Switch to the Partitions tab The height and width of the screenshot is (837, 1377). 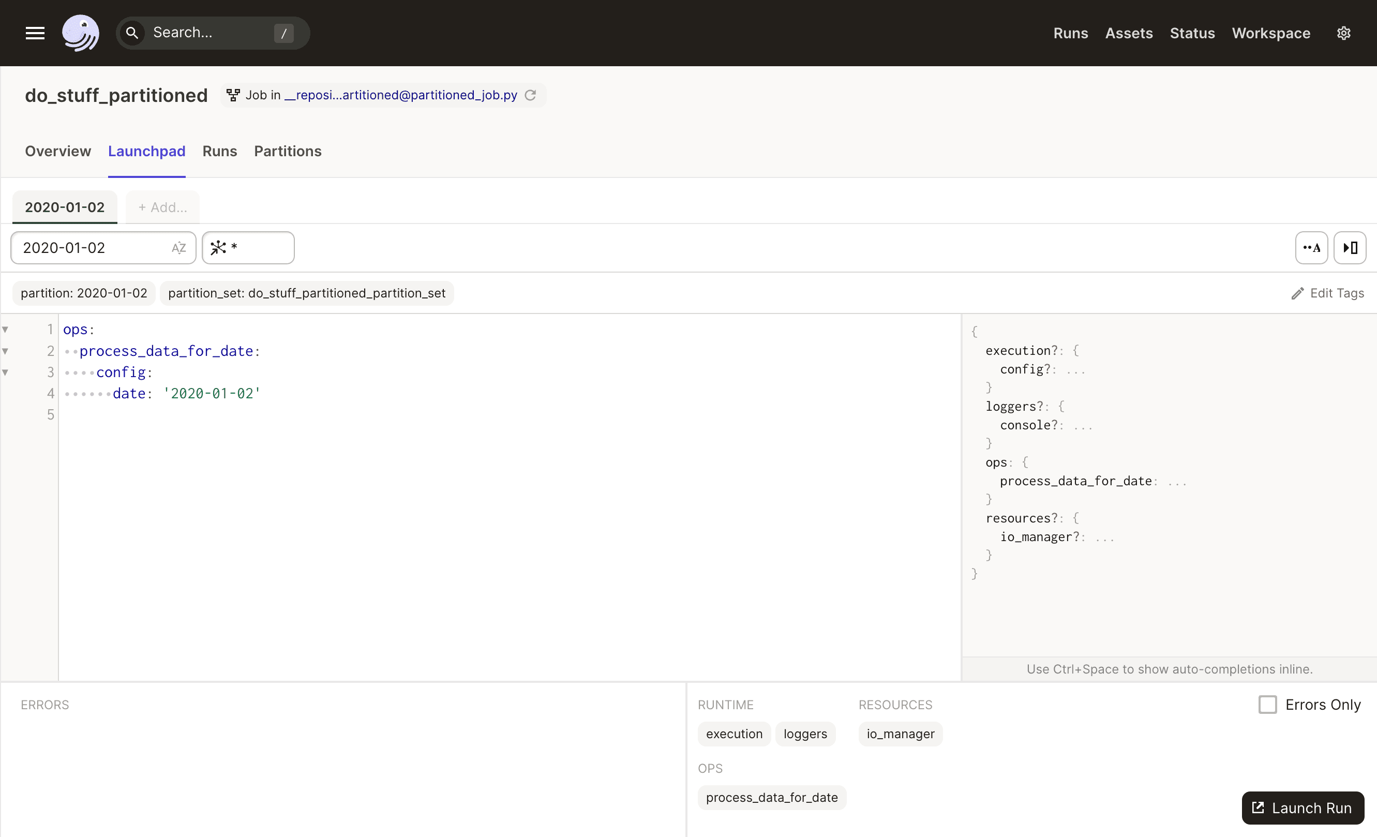[288, 151]
